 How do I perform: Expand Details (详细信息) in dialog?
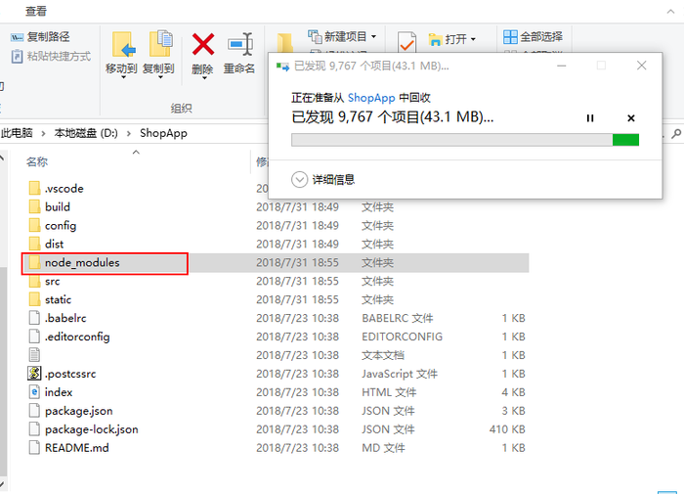[x=322, y=180]
